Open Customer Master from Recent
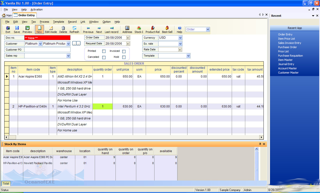Viewport: 320px width, 193px height. click(x=288, y=73)
